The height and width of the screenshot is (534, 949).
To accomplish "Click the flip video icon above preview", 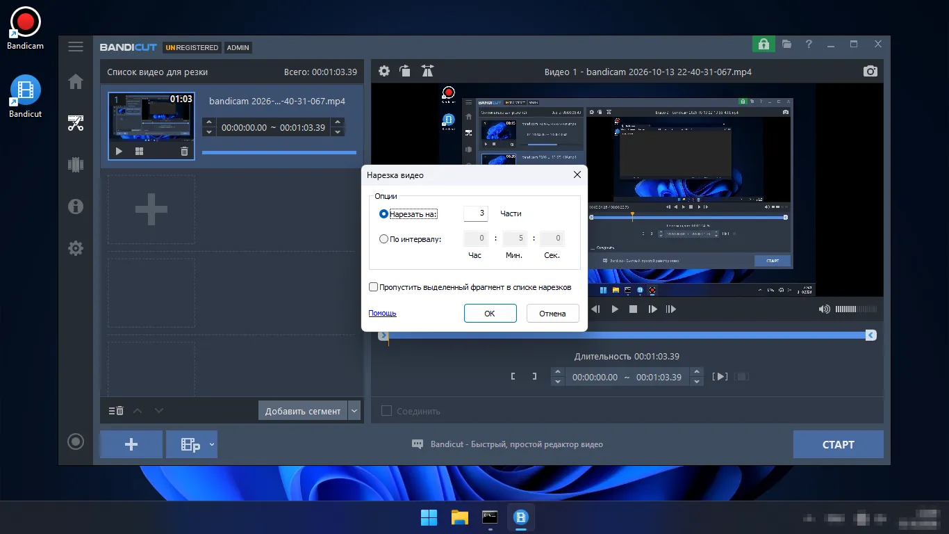I will tap(427, 71).
